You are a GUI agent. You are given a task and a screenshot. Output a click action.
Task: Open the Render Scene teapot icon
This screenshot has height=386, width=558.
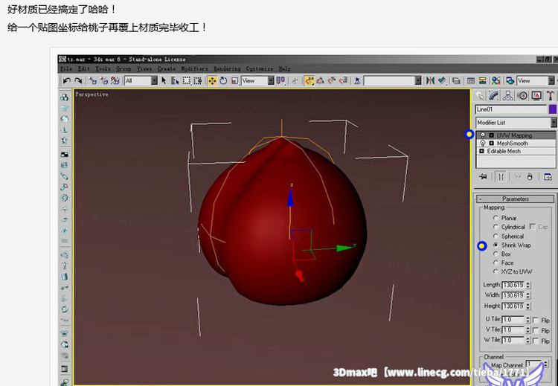pos(510,81)
